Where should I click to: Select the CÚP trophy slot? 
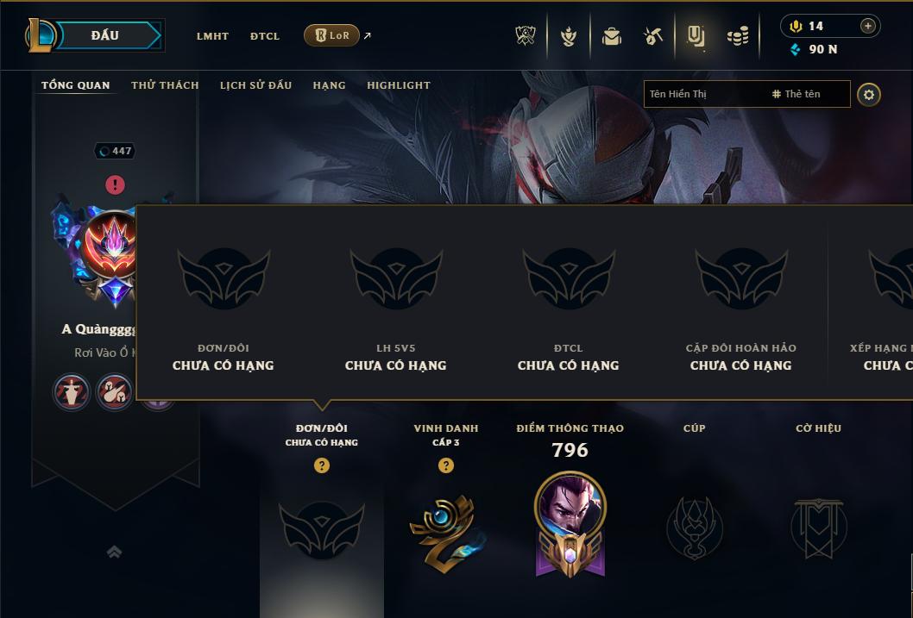[x=695, y=527]
